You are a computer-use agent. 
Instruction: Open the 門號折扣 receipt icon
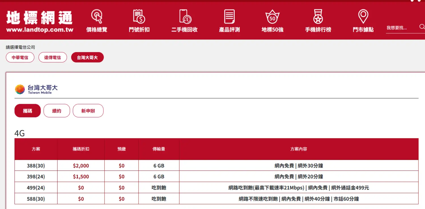click(x=139, y=16)
